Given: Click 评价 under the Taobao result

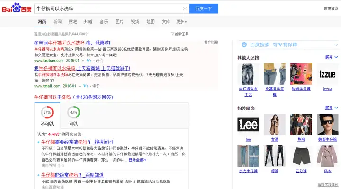Looking at the screenshot, I should point(99,61).
